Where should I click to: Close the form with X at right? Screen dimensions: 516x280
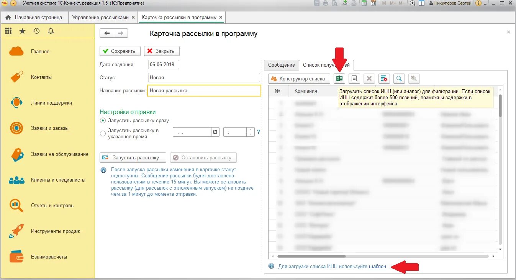(x=508, y=32)
